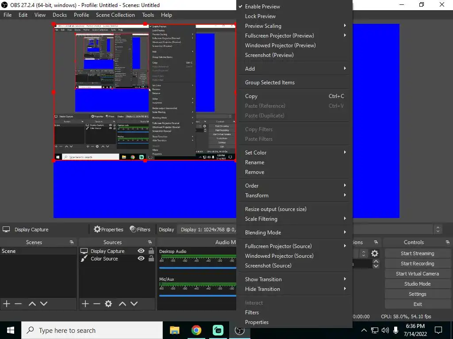Open transition settings gear icon
The height and width of the screenshot is (339, 453).
[x=375, y=253]
